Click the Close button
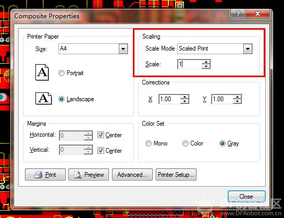This screenshot has width=284, height=218. [246, 197]
